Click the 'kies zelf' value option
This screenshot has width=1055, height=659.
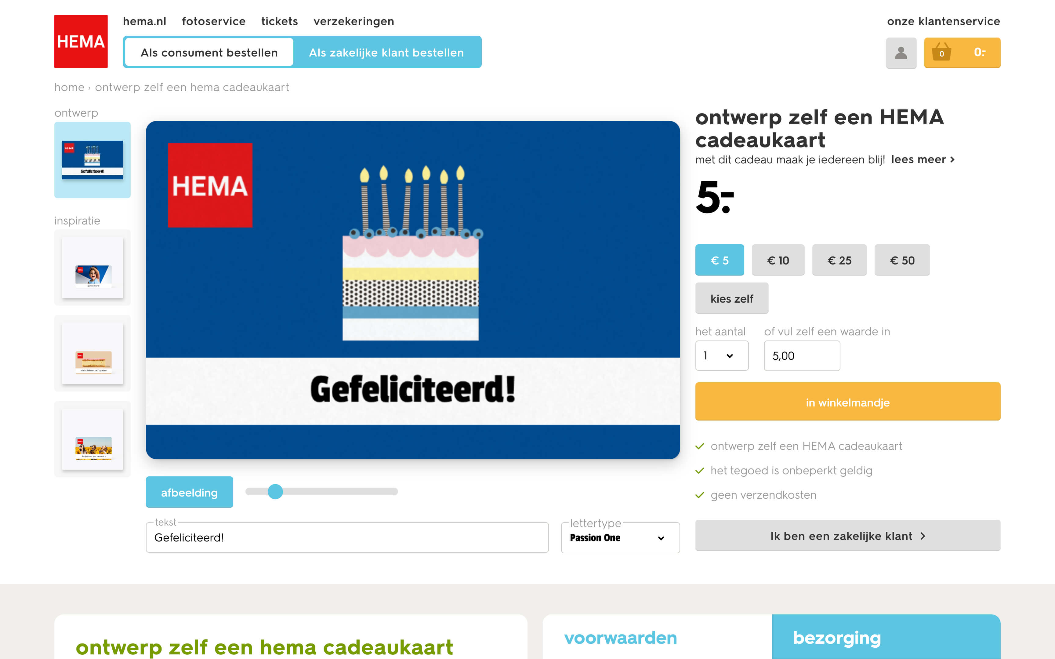732,298
